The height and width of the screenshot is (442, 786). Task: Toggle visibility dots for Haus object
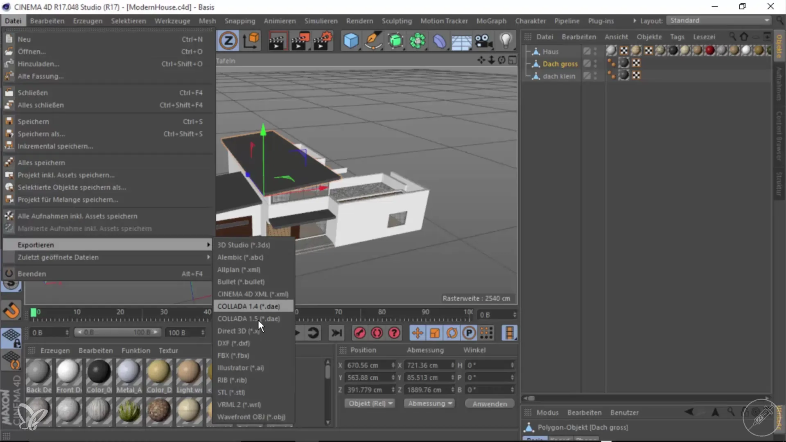click(x=596, y=51)
